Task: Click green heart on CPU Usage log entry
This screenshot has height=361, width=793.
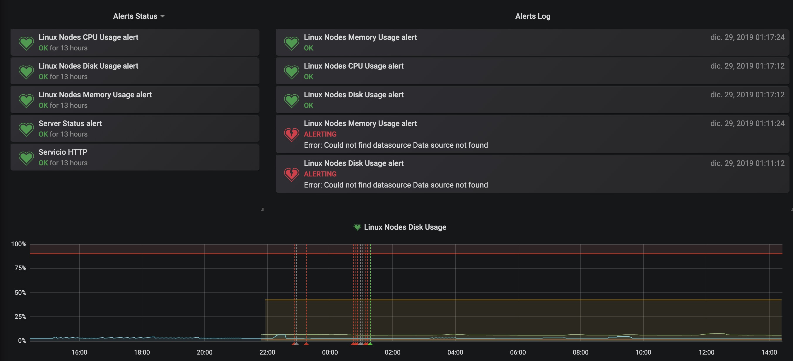Action: 291,71
